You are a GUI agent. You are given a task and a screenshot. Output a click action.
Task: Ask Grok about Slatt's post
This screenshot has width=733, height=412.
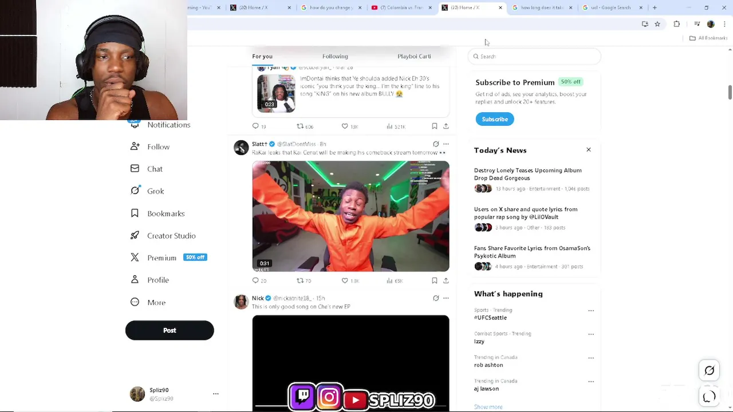coord(436,144)
